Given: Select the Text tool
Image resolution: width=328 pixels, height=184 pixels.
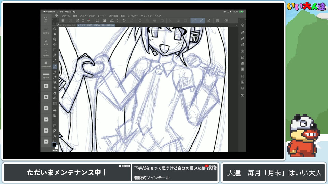Looking at the screenshot, I should [x=55, y=136].
